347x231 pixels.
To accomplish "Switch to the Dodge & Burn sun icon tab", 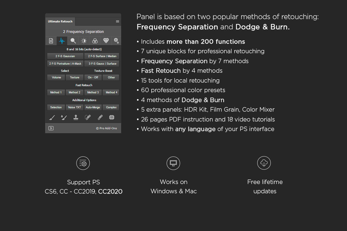I will point(84,41).
